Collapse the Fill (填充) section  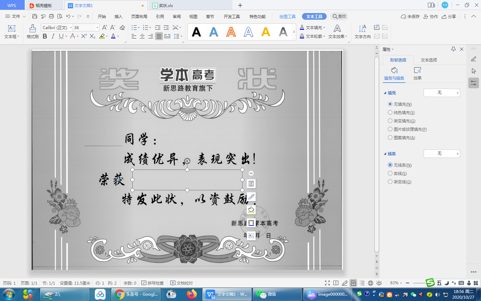[385, 93]
